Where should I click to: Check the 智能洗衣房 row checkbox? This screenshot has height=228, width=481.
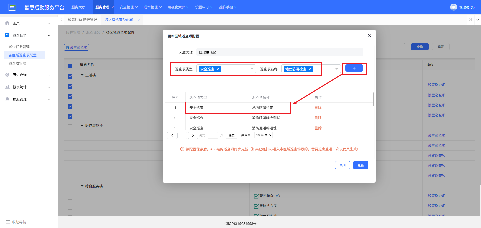pos(70,207)
